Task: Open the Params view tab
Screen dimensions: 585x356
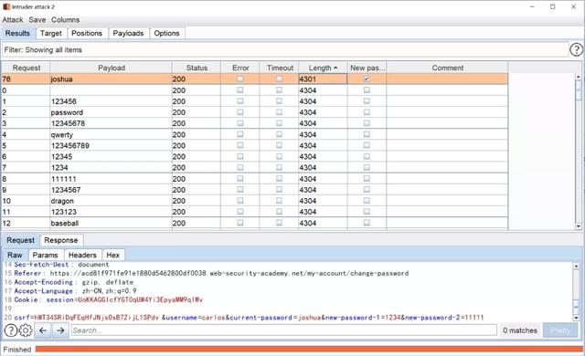Action: click(45, 255)
